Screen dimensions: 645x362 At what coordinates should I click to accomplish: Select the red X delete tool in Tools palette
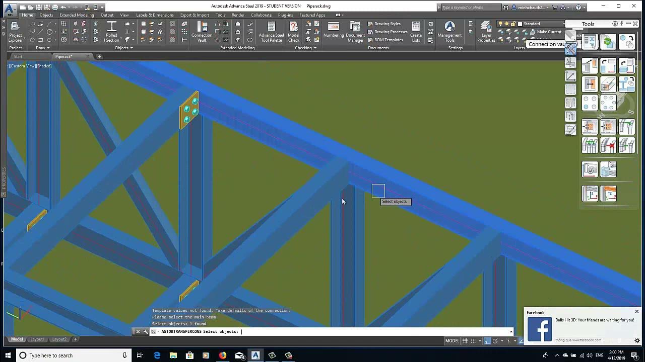click(608, 145)
